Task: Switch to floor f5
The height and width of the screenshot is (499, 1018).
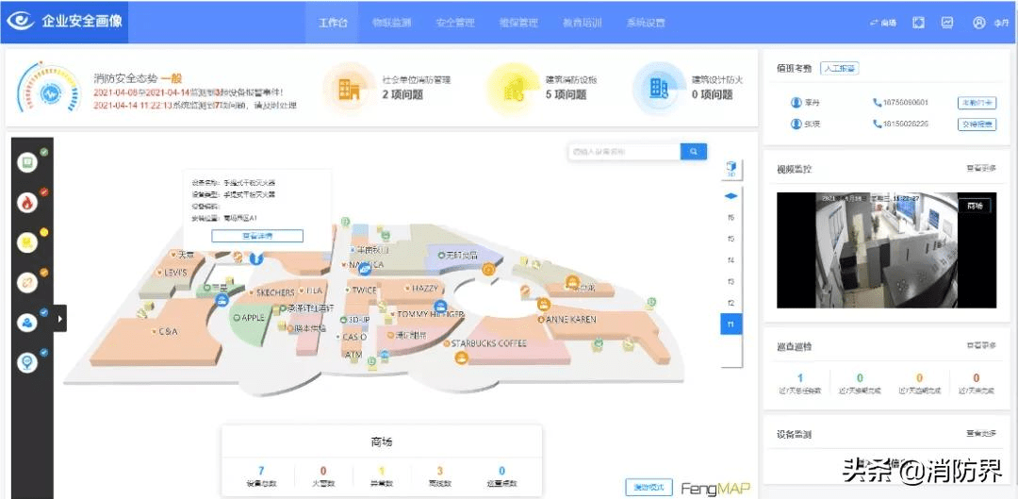Action: pyautogui.click(x=731, y=239)
